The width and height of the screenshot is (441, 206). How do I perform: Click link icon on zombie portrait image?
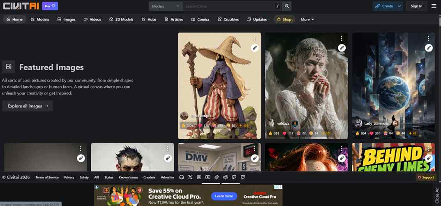(x=168, y=158)
